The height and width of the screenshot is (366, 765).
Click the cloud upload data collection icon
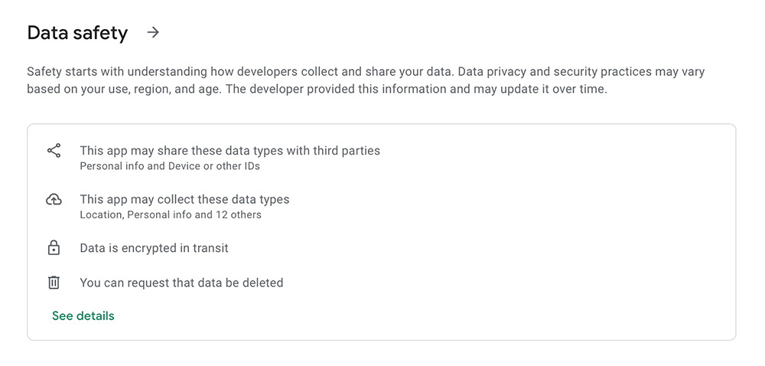pyautogui.click(x=54, y=199)
